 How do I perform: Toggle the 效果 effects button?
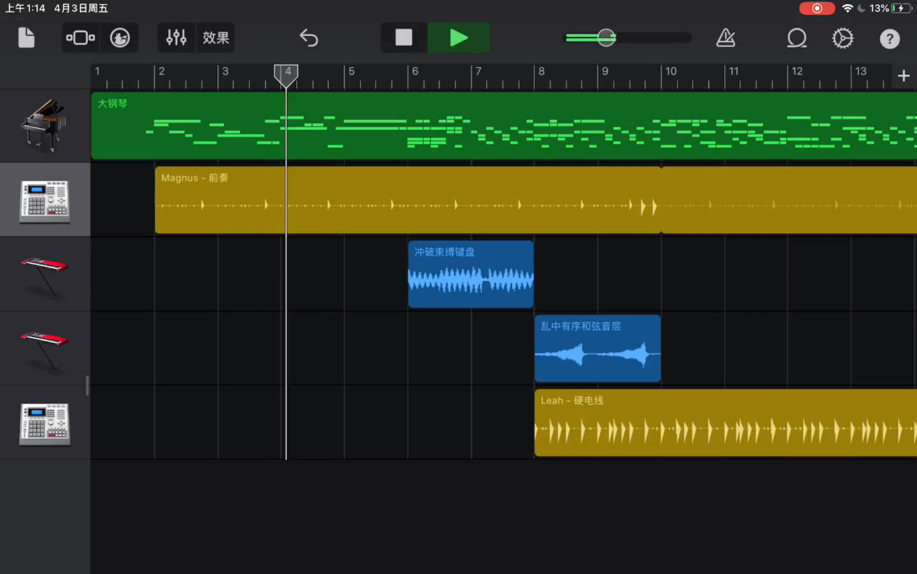coord(216,38)
